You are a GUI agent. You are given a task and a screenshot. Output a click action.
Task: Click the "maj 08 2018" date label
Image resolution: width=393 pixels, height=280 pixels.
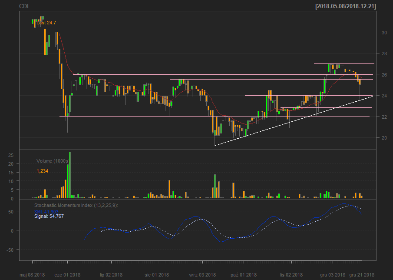[32, 275]
